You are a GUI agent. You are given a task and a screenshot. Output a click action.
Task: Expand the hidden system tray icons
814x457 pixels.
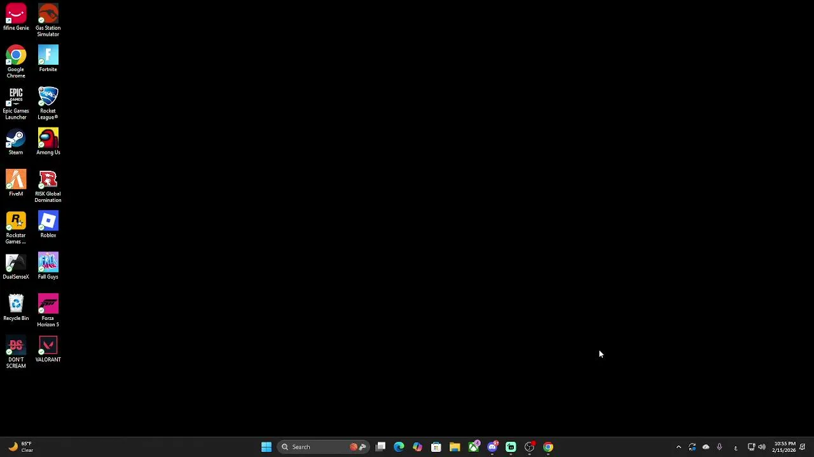pos(679,447)
